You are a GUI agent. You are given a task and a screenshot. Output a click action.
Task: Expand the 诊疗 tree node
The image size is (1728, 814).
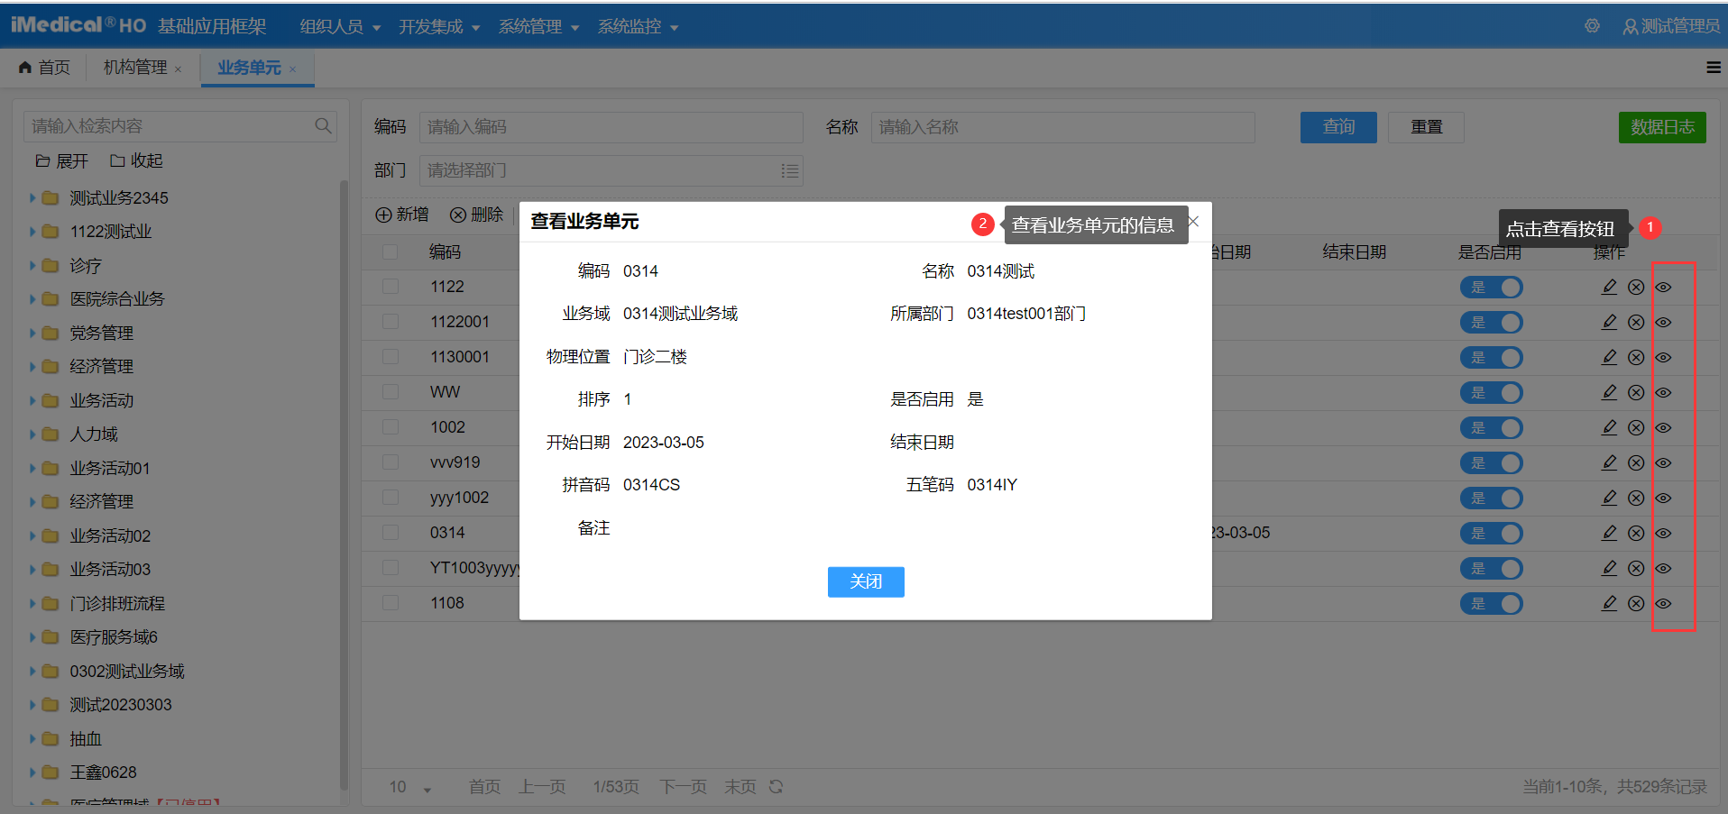click(32, 265)
